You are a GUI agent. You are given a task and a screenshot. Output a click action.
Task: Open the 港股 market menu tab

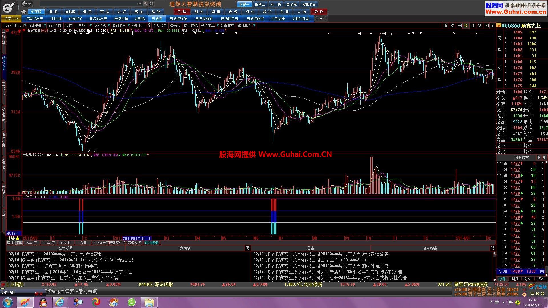point(53,12)
